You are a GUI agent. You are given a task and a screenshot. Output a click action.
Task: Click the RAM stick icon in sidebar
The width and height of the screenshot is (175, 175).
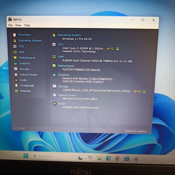pos(15,52)
